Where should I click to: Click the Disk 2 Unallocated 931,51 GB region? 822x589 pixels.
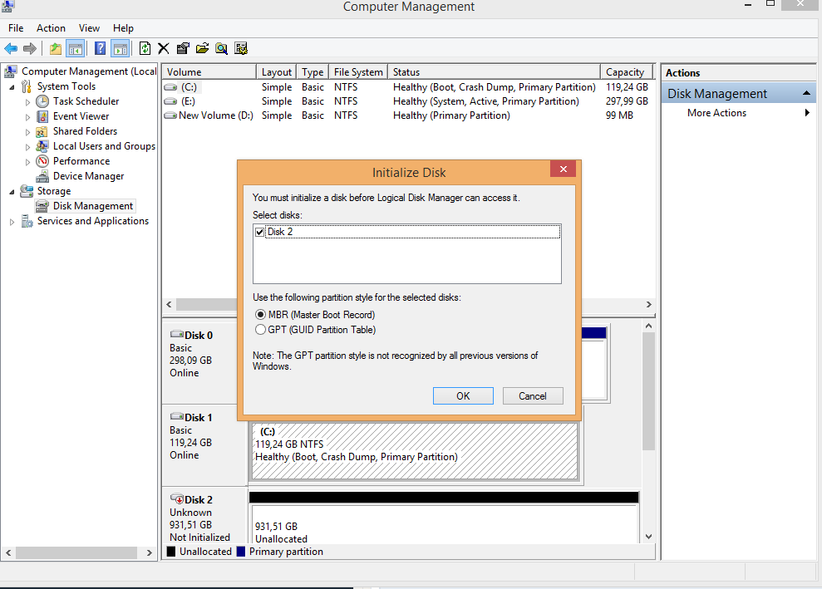pyautogui.click(x=444, y=523)
